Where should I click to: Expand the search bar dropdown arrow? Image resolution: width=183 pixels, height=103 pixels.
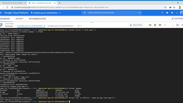139,13
